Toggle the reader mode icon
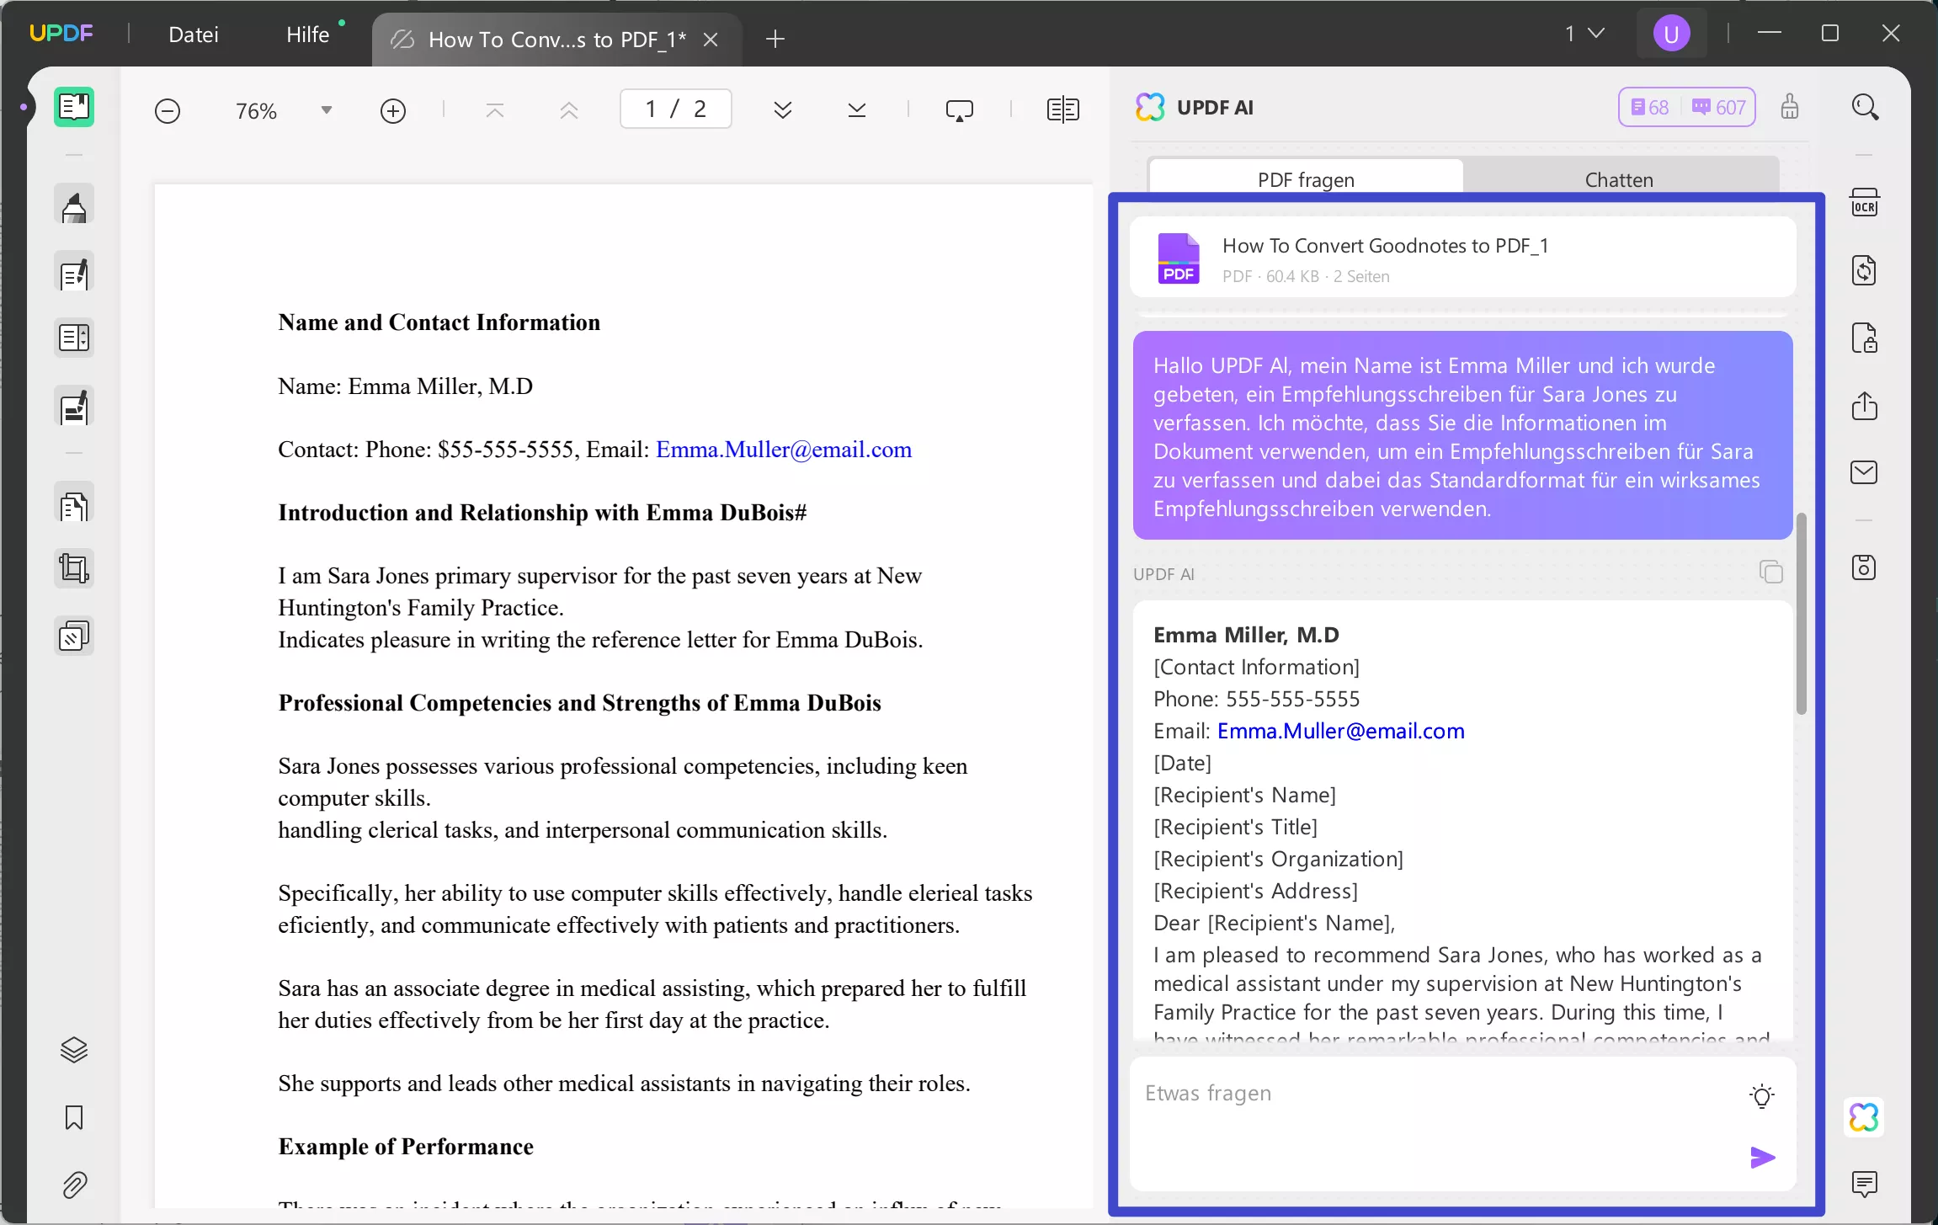The image size is (1938, 1225). pyautogui.click(x=74, y=107)
